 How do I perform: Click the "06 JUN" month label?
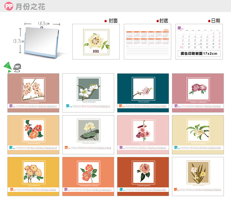pyautogui.click(x=68, y=148)
